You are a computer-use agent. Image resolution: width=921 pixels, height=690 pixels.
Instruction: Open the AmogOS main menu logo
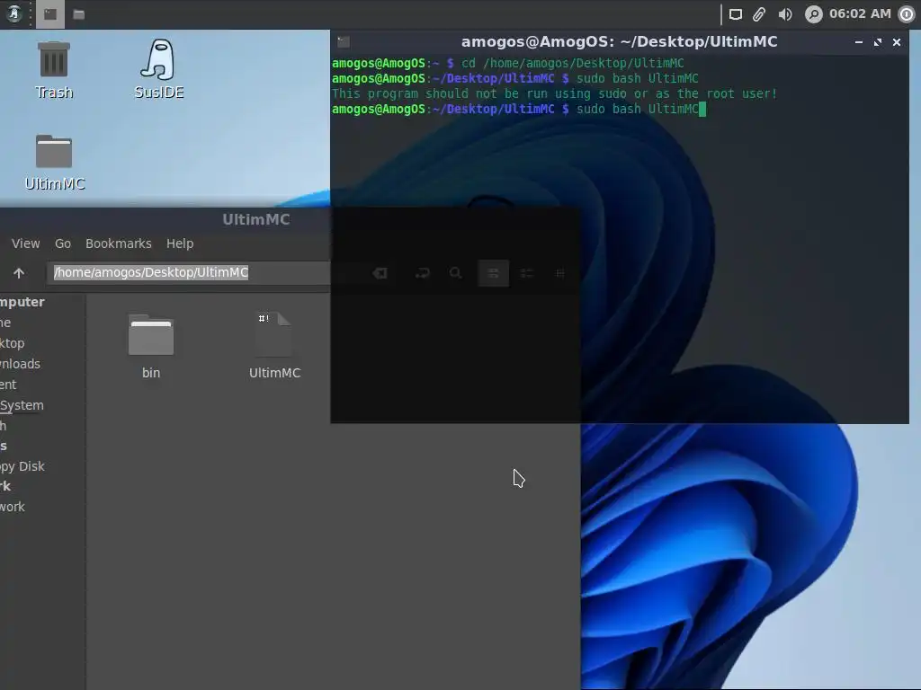click(x=13, y=13)
